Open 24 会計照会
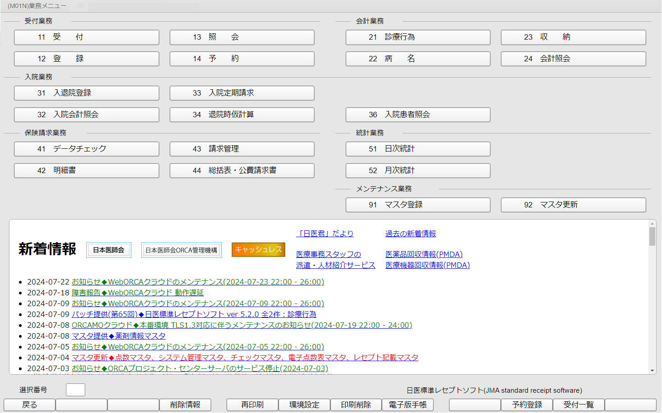The image size is (662, 413). point(574,59)
